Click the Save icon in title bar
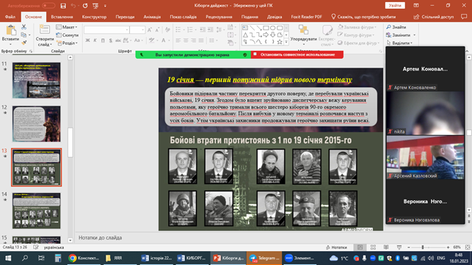The width and height of the screenshot is (472, 265). (63, 6)
